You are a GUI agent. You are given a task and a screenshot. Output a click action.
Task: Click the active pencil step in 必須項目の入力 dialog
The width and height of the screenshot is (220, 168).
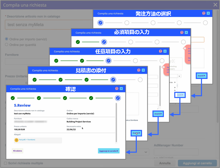(104, 42)
